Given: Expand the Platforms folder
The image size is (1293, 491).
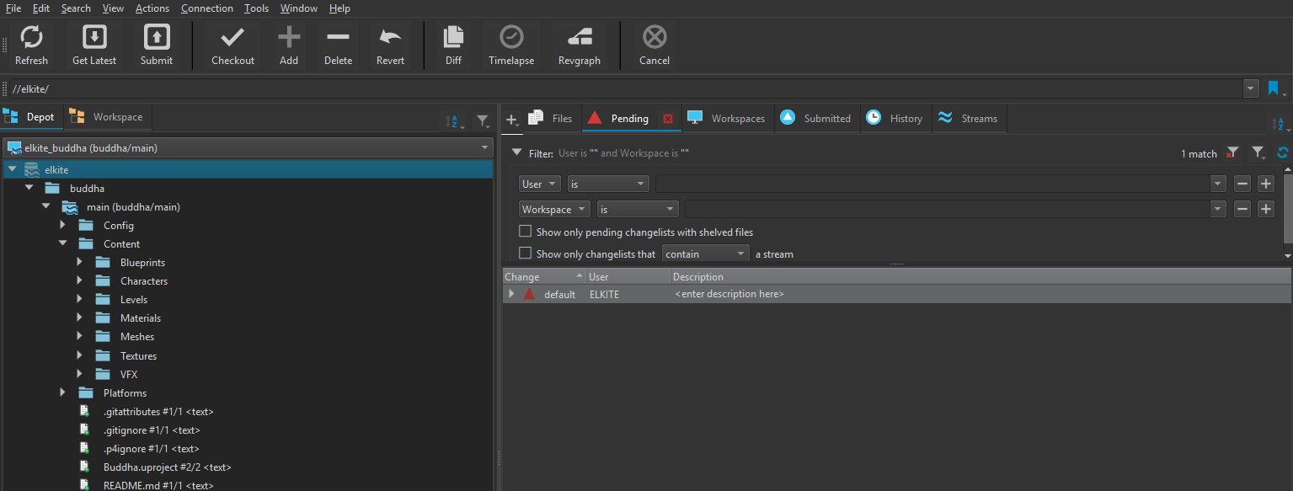Looking at the screenshot, I should [x=62, y=392].
